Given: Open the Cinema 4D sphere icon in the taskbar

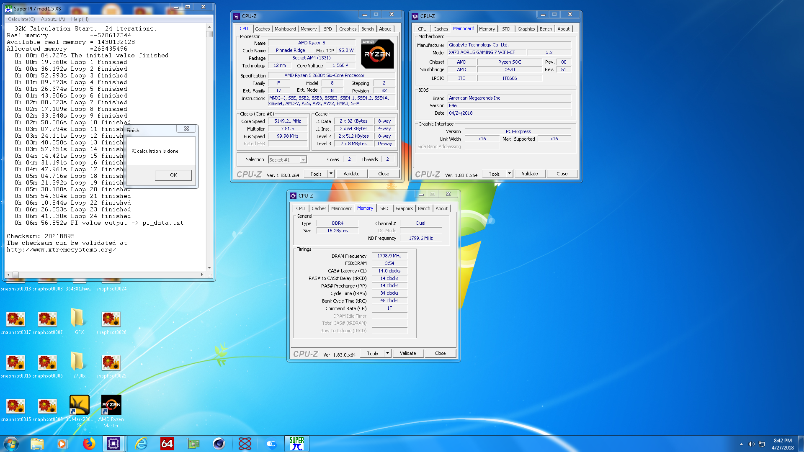Looking at the screenshot, I should [219, 444].
